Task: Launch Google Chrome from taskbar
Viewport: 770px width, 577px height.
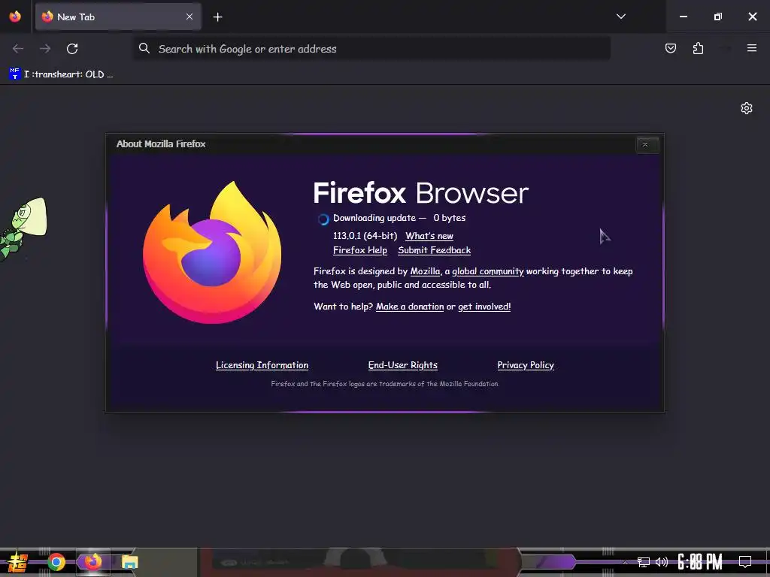Action: (56, 562)
